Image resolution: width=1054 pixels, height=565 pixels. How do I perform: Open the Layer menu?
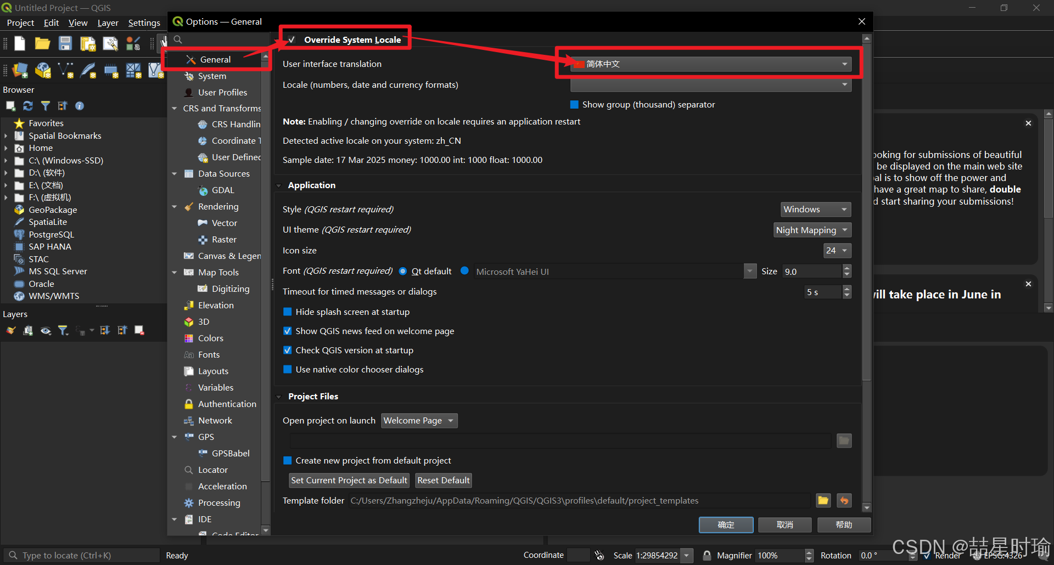(x=108, y=22)
